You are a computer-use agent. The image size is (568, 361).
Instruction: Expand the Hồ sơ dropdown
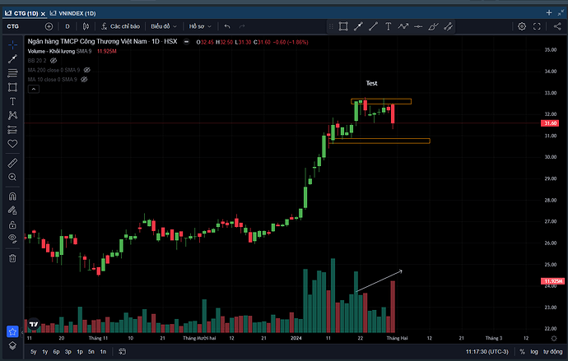click(200, 26)
